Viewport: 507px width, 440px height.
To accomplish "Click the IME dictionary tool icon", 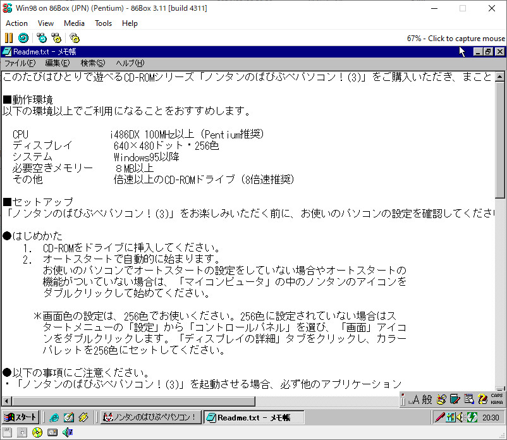I will point(455,400).
